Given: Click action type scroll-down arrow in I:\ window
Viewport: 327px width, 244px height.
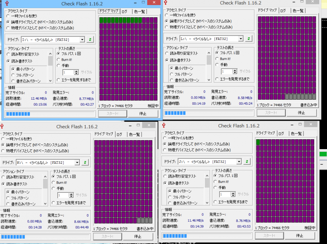Looking at the screenshot, I should (50, 81).
